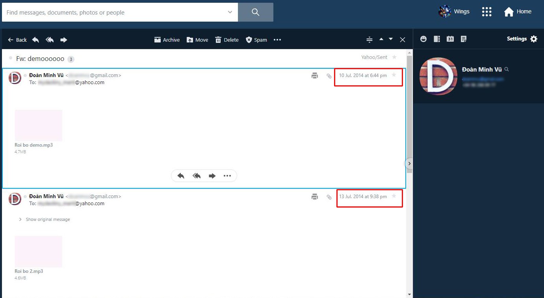Open the notepad icon in side panel
Image resolution: width=544 pixels, height=298 pixels.
coord(464,39)
